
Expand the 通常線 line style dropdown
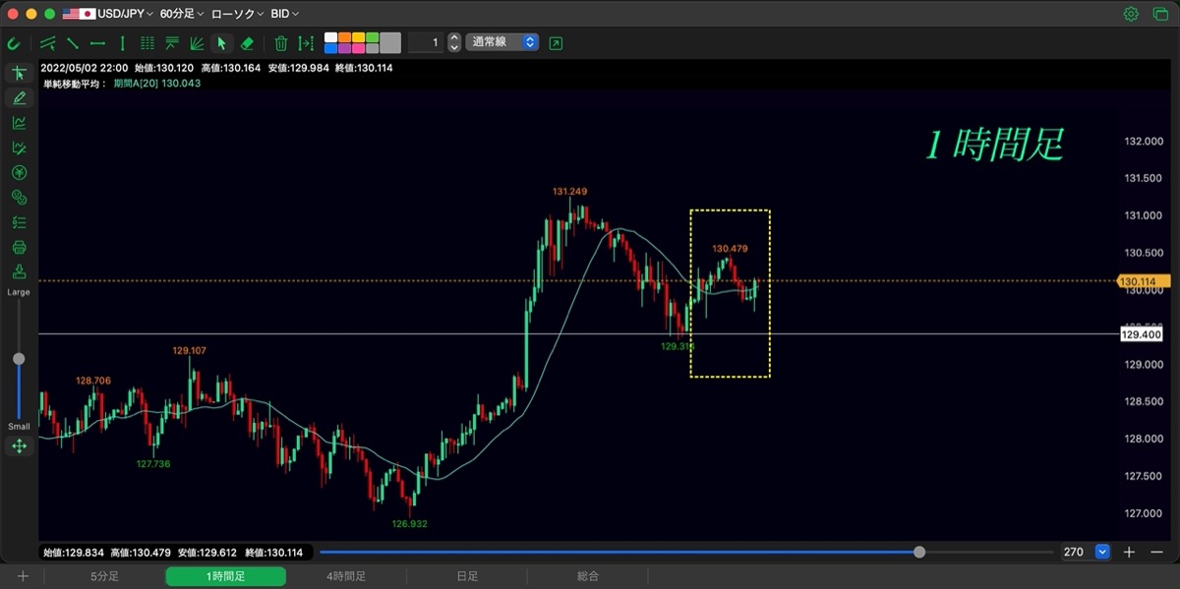click(x=502, y=43)
